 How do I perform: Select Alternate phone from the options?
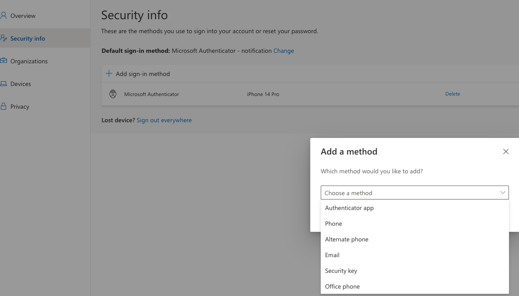346,239
